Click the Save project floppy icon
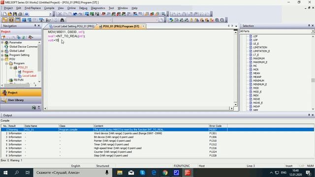 (15, 14)
